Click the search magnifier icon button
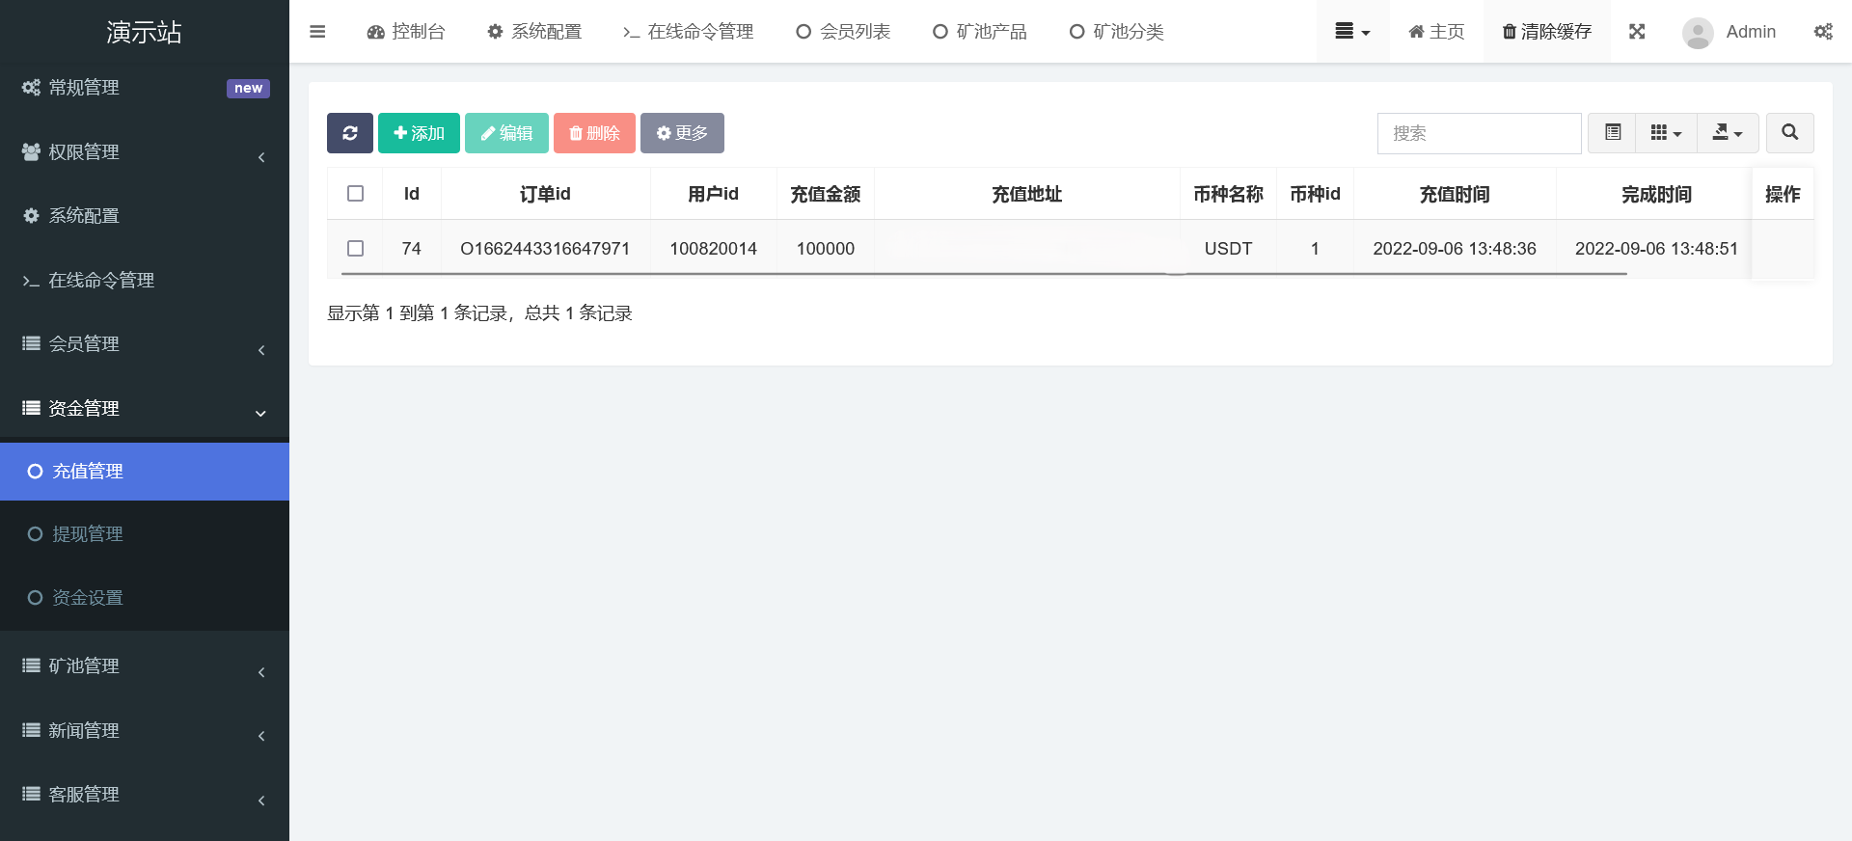Viewport: 1852px width, 841px height. (1789, 133)
